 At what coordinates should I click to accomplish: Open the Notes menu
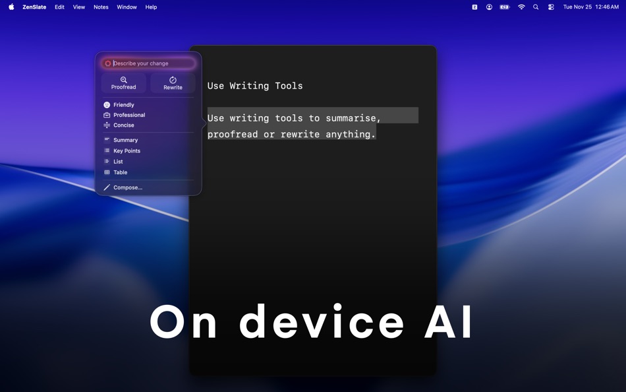tap(100, 7)
